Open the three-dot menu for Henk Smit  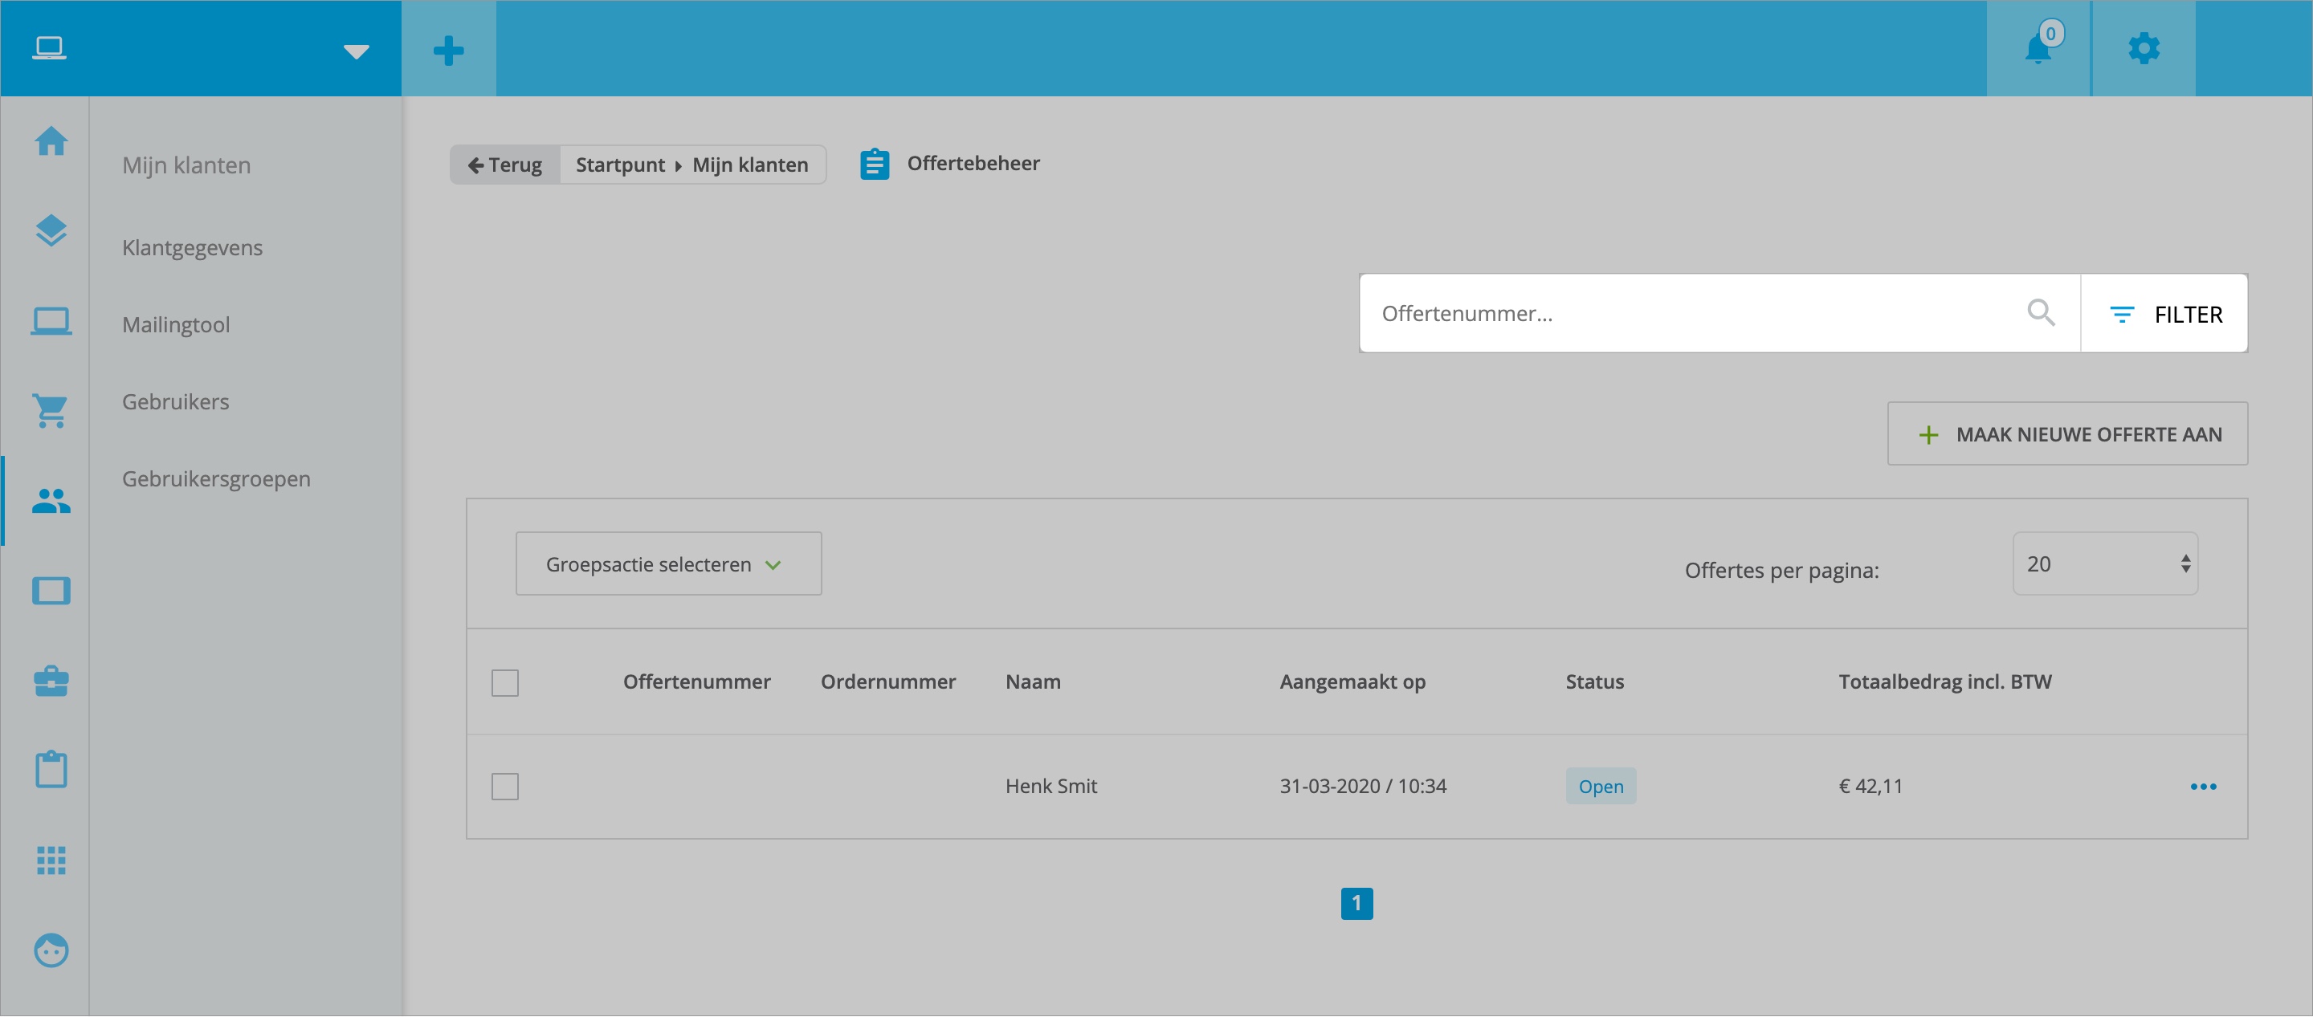[x=2204, y=787]
